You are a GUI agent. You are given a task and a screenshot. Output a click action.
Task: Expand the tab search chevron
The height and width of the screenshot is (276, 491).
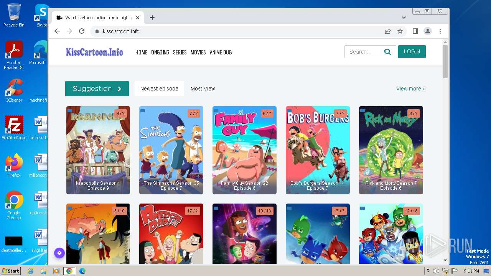(x=404, y=18)
